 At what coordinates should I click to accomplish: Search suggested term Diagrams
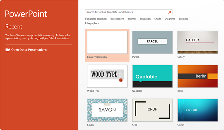(170, 19)
